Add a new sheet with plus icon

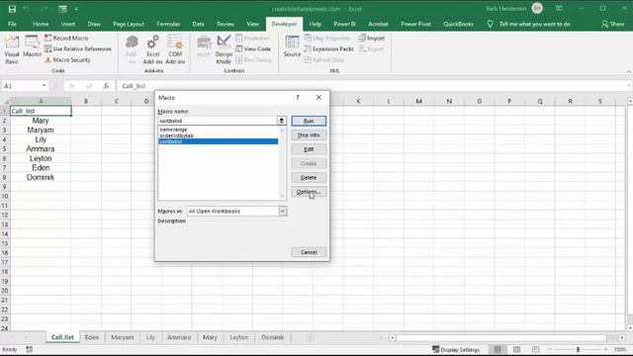310,337
